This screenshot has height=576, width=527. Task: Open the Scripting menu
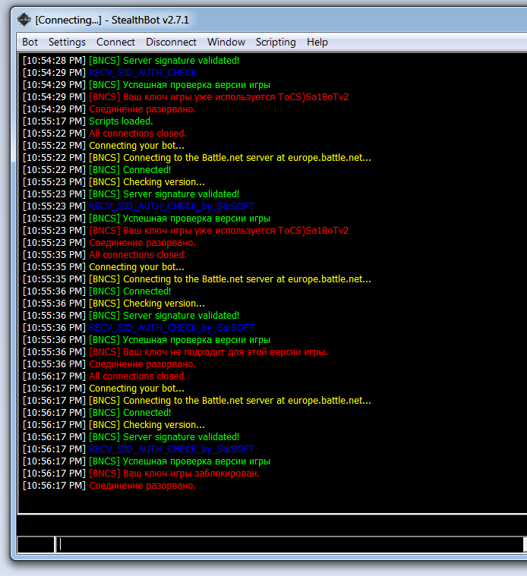tap(276, 42)
